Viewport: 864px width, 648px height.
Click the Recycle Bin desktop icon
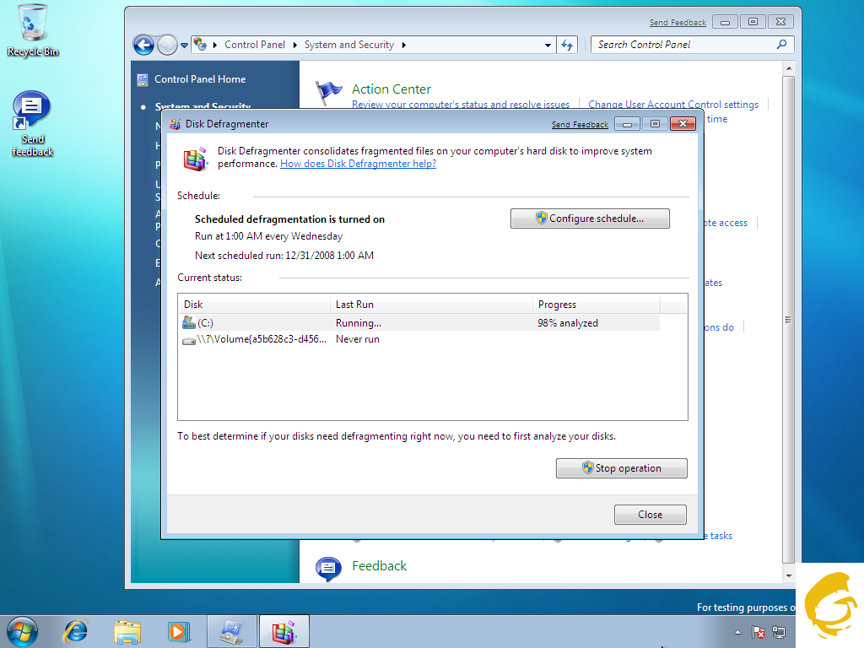tap(33, 30)
